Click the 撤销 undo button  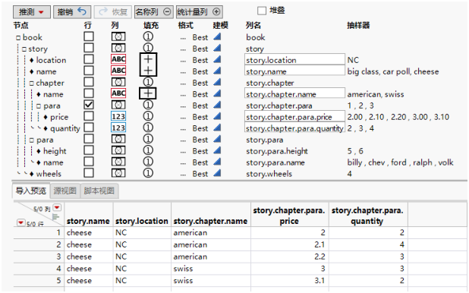tap(72, 12)
